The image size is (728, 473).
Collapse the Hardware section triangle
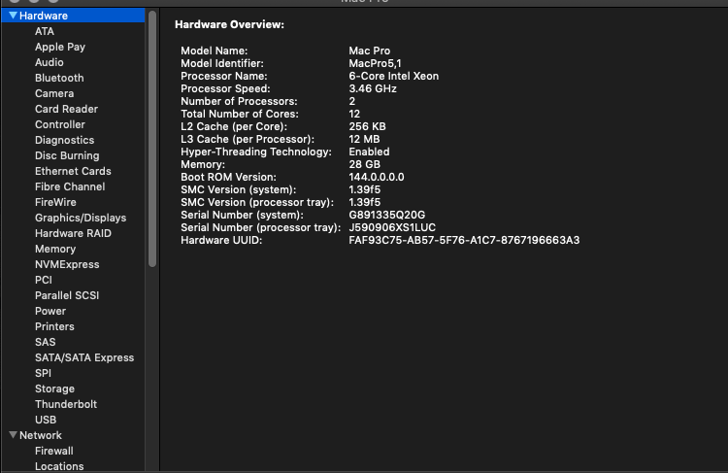pos(13,16)
